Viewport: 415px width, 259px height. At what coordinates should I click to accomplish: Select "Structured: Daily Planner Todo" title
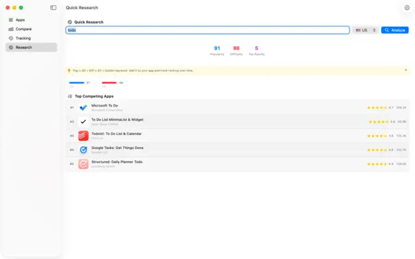point(117,162)
